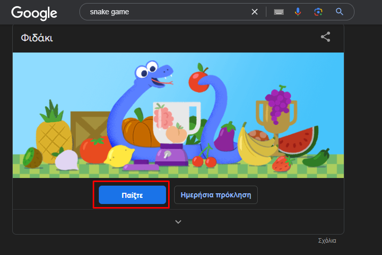This screenshot has height=255, width=382.
Task: Expand the card with down chevron
Action: pos(178,222)
